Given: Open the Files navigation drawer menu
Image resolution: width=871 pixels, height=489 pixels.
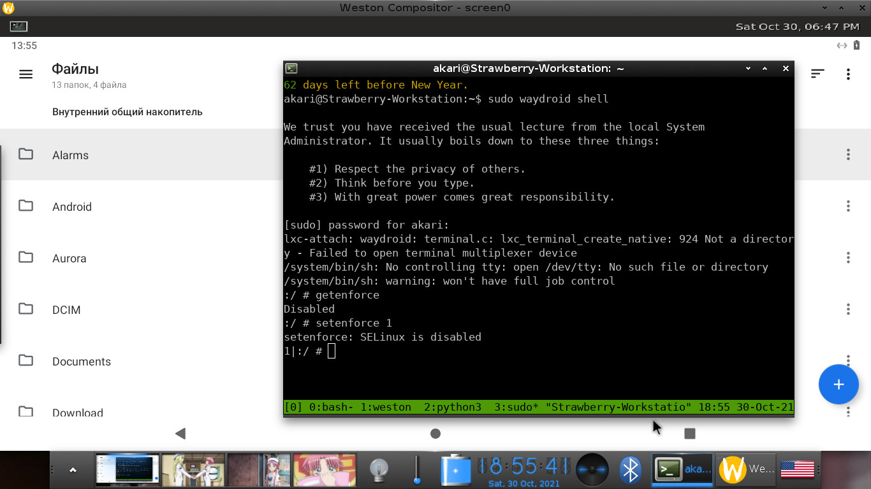Looking at the screenshot, I should click(26, 74).
